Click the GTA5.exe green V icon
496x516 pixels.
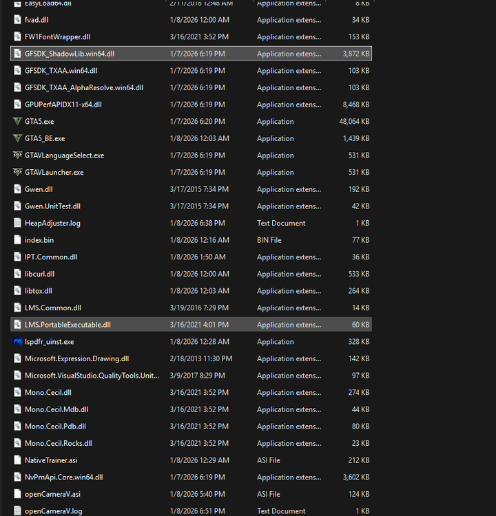[x=17, y=121]
